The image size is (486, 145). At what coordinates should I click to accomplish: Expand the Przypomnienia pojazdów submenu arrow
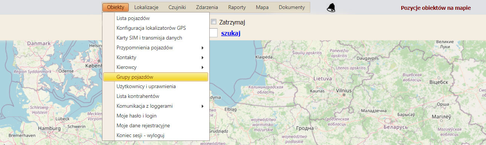coord(203,48)
